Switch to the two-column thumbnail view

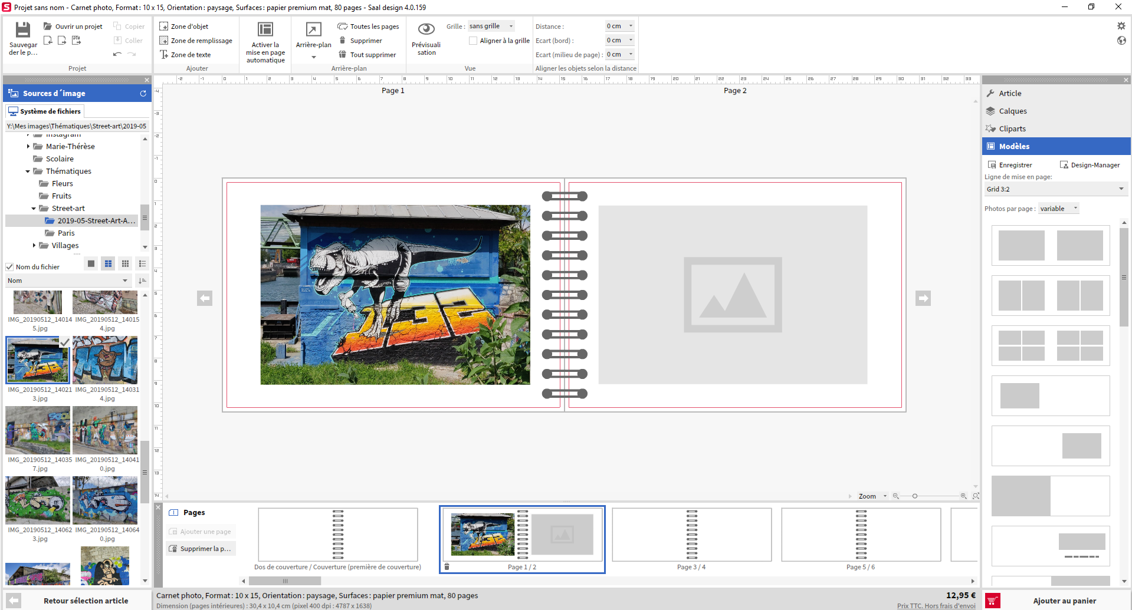pos(108,263)
